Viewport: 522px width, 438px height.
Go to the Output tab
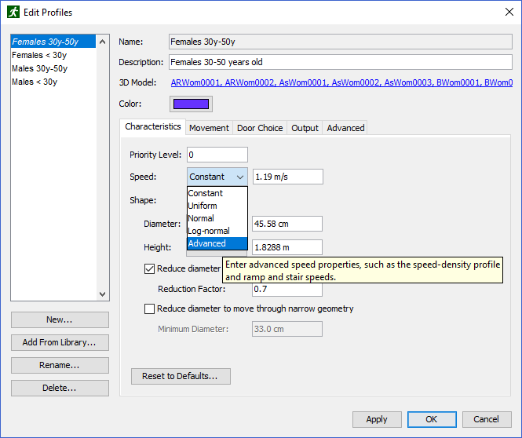305,128
